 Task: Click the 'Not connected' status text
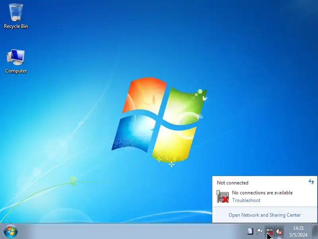(x=233, y=183)
